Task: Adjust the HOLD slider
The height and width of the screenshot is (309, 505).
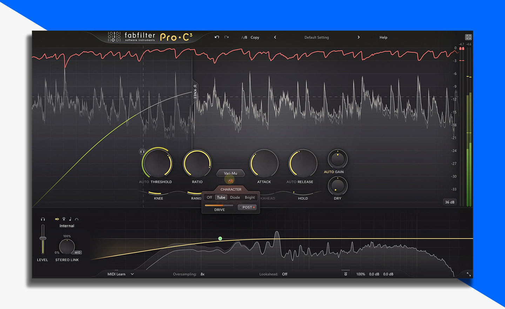Action: pyautogui.click(x=303, y=193)
